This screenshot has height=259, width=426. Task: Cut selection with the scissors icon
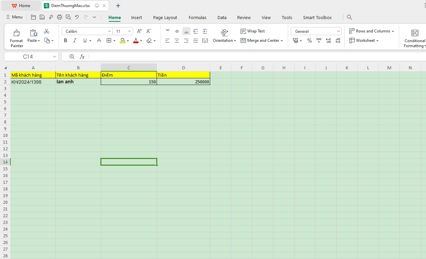click(x=47, y=31)
